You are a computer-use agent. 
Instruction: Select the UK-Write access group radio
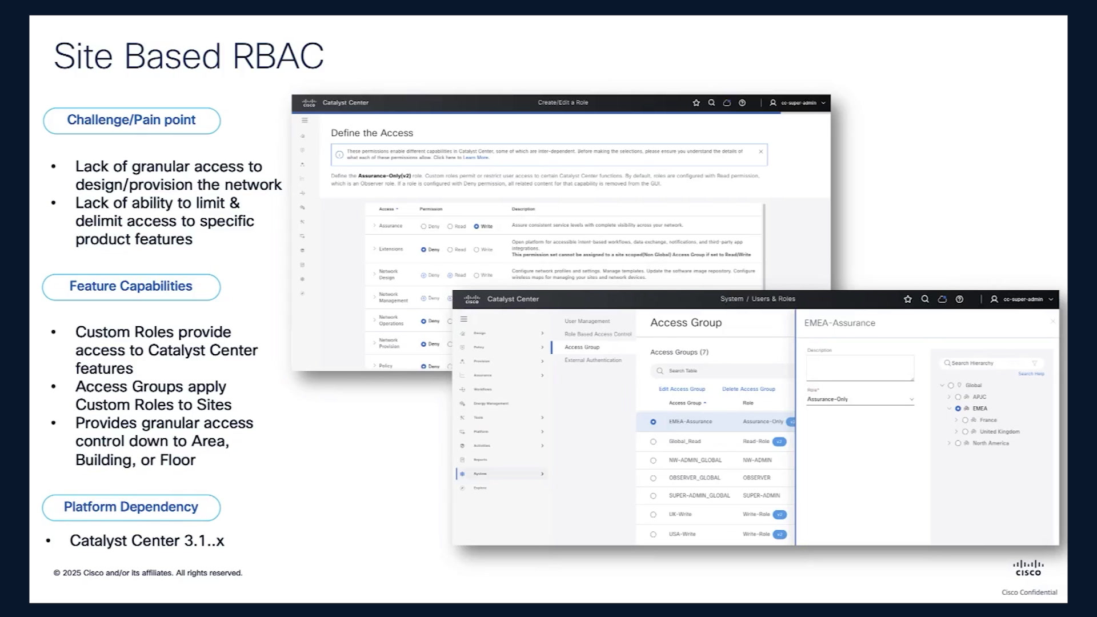[x=653, y=515]
